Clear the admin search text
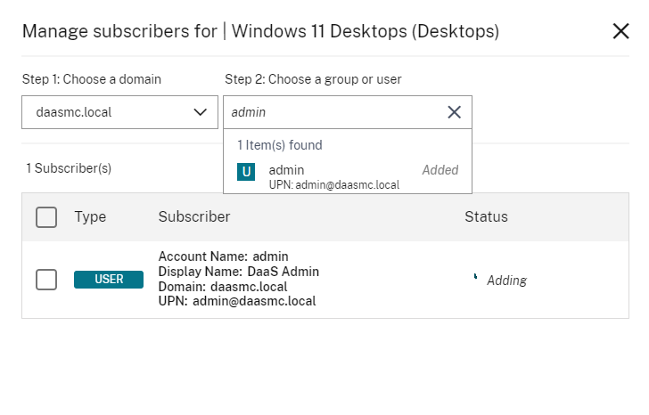Viewport: 649px width, 415px height. tap(454, 112)
